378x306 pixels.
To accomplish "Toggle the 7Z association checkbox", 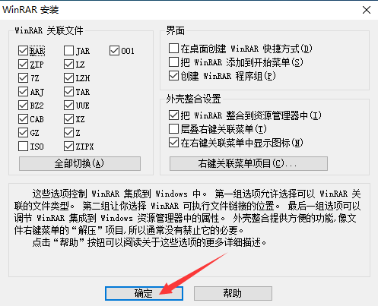I will (x=23, y=78).
